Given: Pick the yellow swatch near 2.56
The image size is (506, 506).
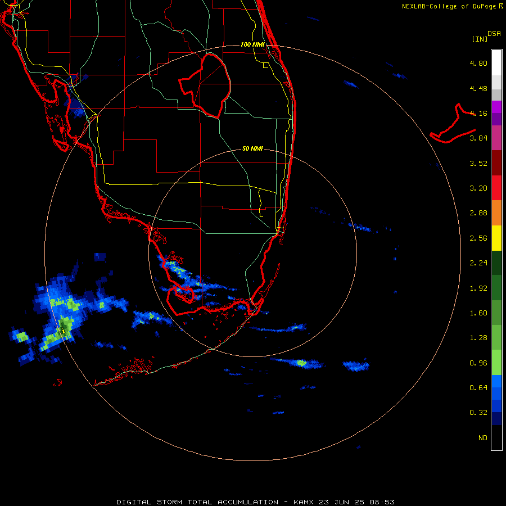Looking at the screenshot, I should (496, 238).
